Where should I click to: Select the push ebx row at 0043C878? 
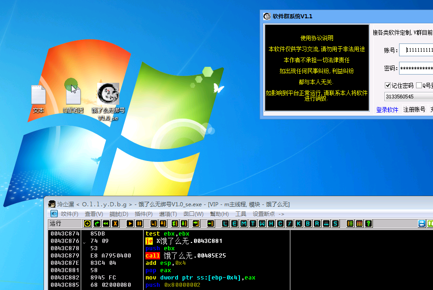(169, 248)
